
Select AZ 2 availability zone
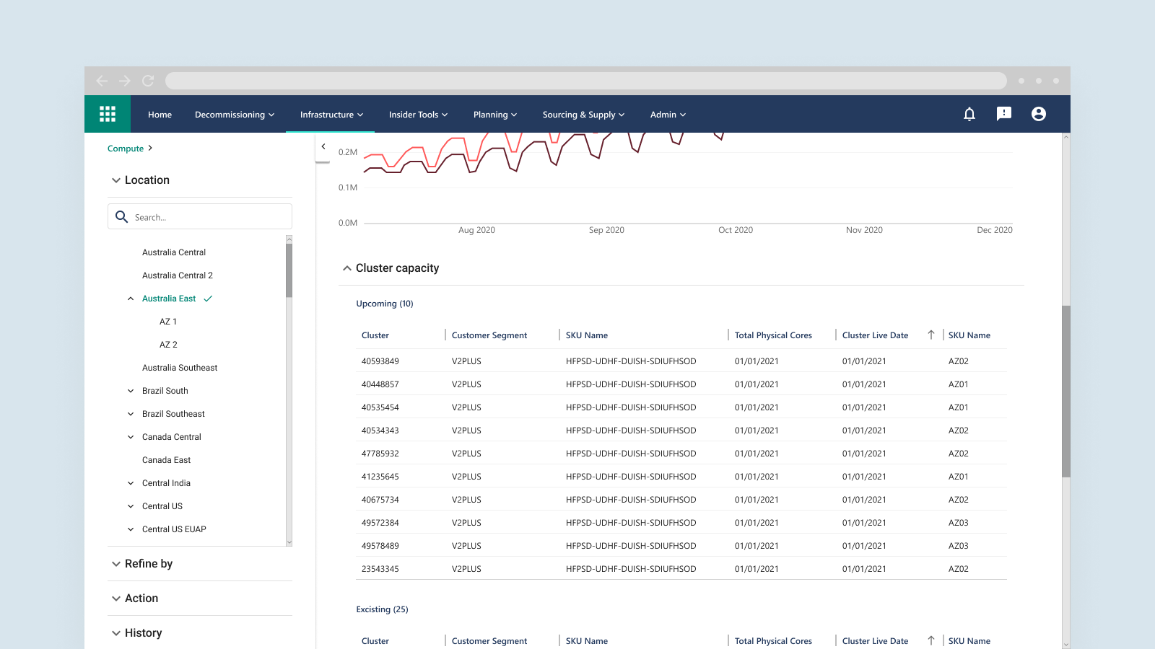point(168,345)
